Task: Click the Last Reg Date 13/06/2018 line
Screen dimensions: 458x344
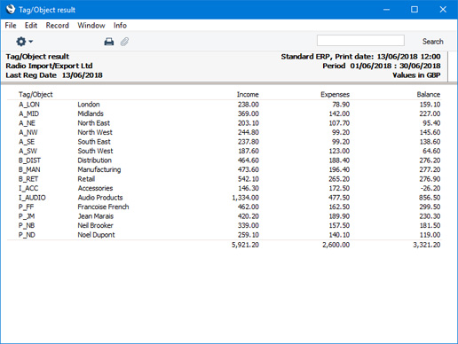Action: pyautogui.click(x=54, y=75)
